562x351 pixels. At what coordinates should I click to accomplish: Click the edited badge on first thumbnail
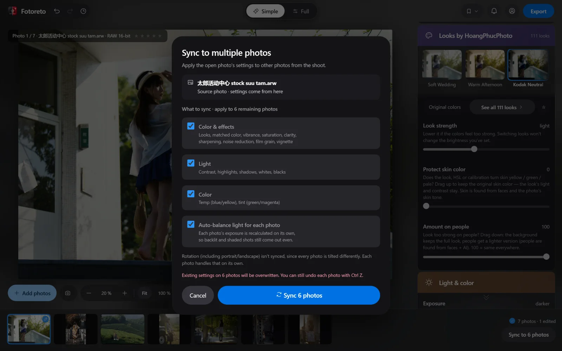(46, 319)
